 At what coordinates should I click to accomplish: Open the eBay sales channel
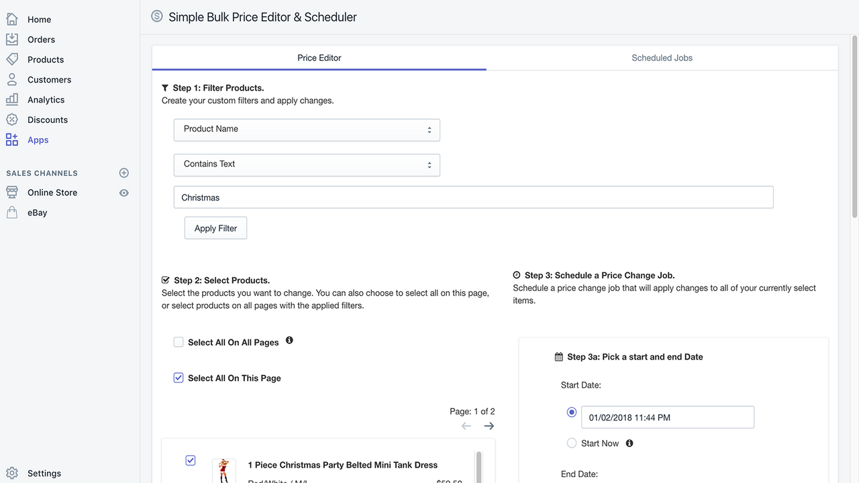[x=38, y=213]
